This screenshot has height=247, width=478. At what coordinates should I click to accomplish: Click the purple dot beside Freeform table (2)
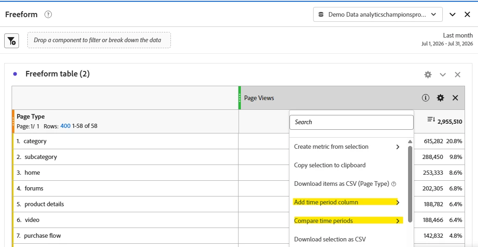tap(15, 74)
